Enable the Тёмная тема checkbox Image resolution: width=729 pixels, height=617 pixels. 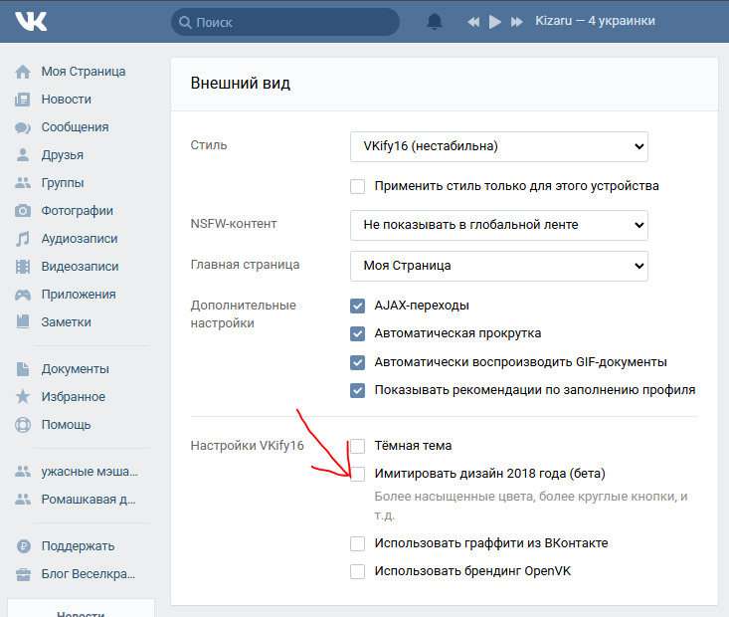click(357, 446)
